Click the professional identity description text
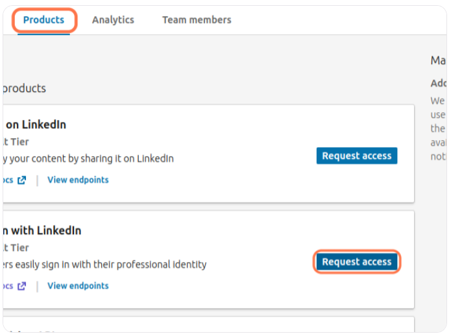Image resolution: width=451 pixels, height=334 pixels. [105, 264]
